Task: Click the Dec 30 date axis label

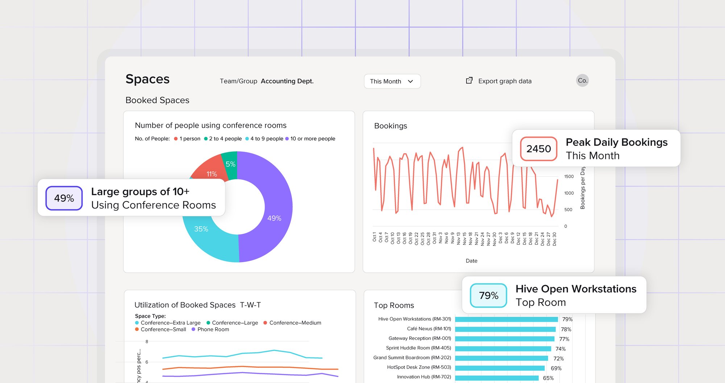Action: 554,239
